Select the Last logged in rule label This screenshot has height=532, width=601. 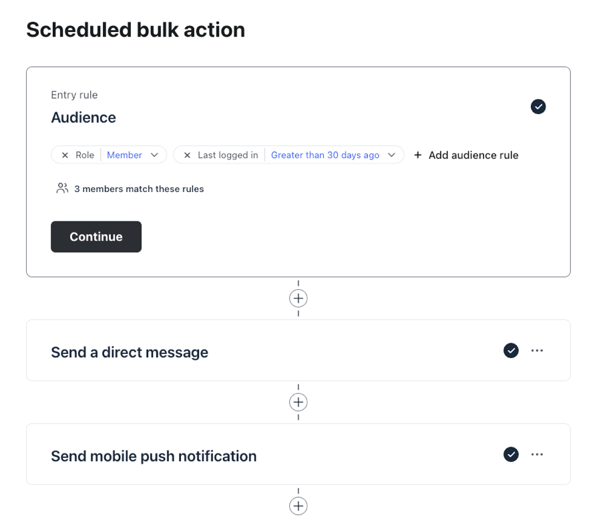pos(228,155)
